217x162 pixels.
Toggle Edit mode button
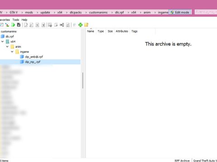180,12
